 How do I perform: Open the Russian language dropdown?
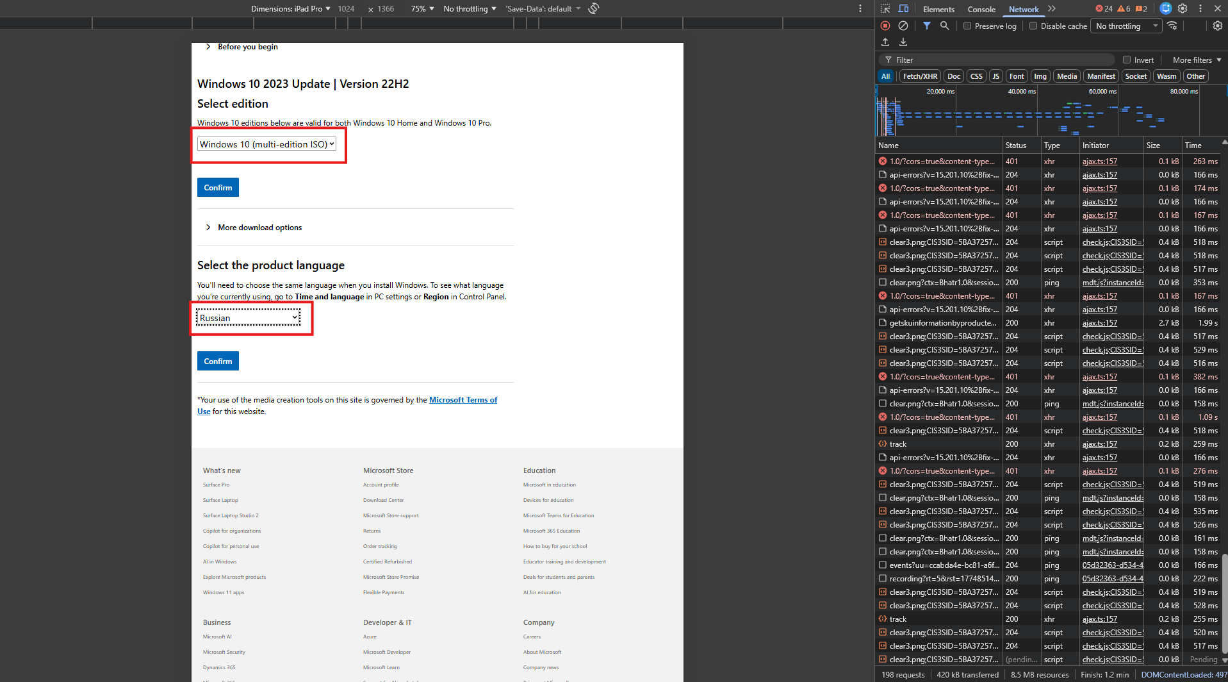click(248, 318)
